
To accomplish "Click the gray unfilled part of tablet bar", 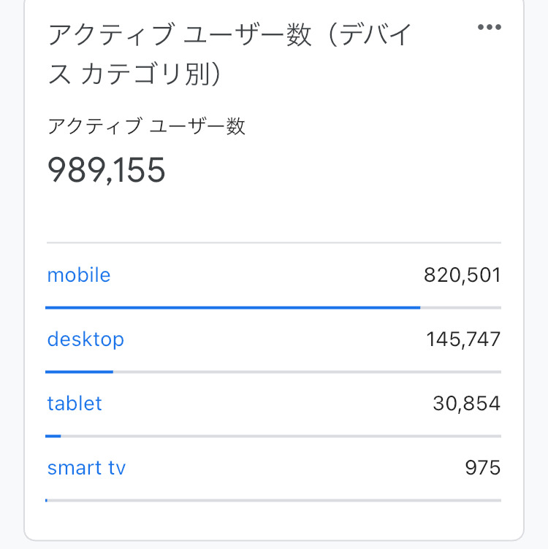I will click(281, 436).
